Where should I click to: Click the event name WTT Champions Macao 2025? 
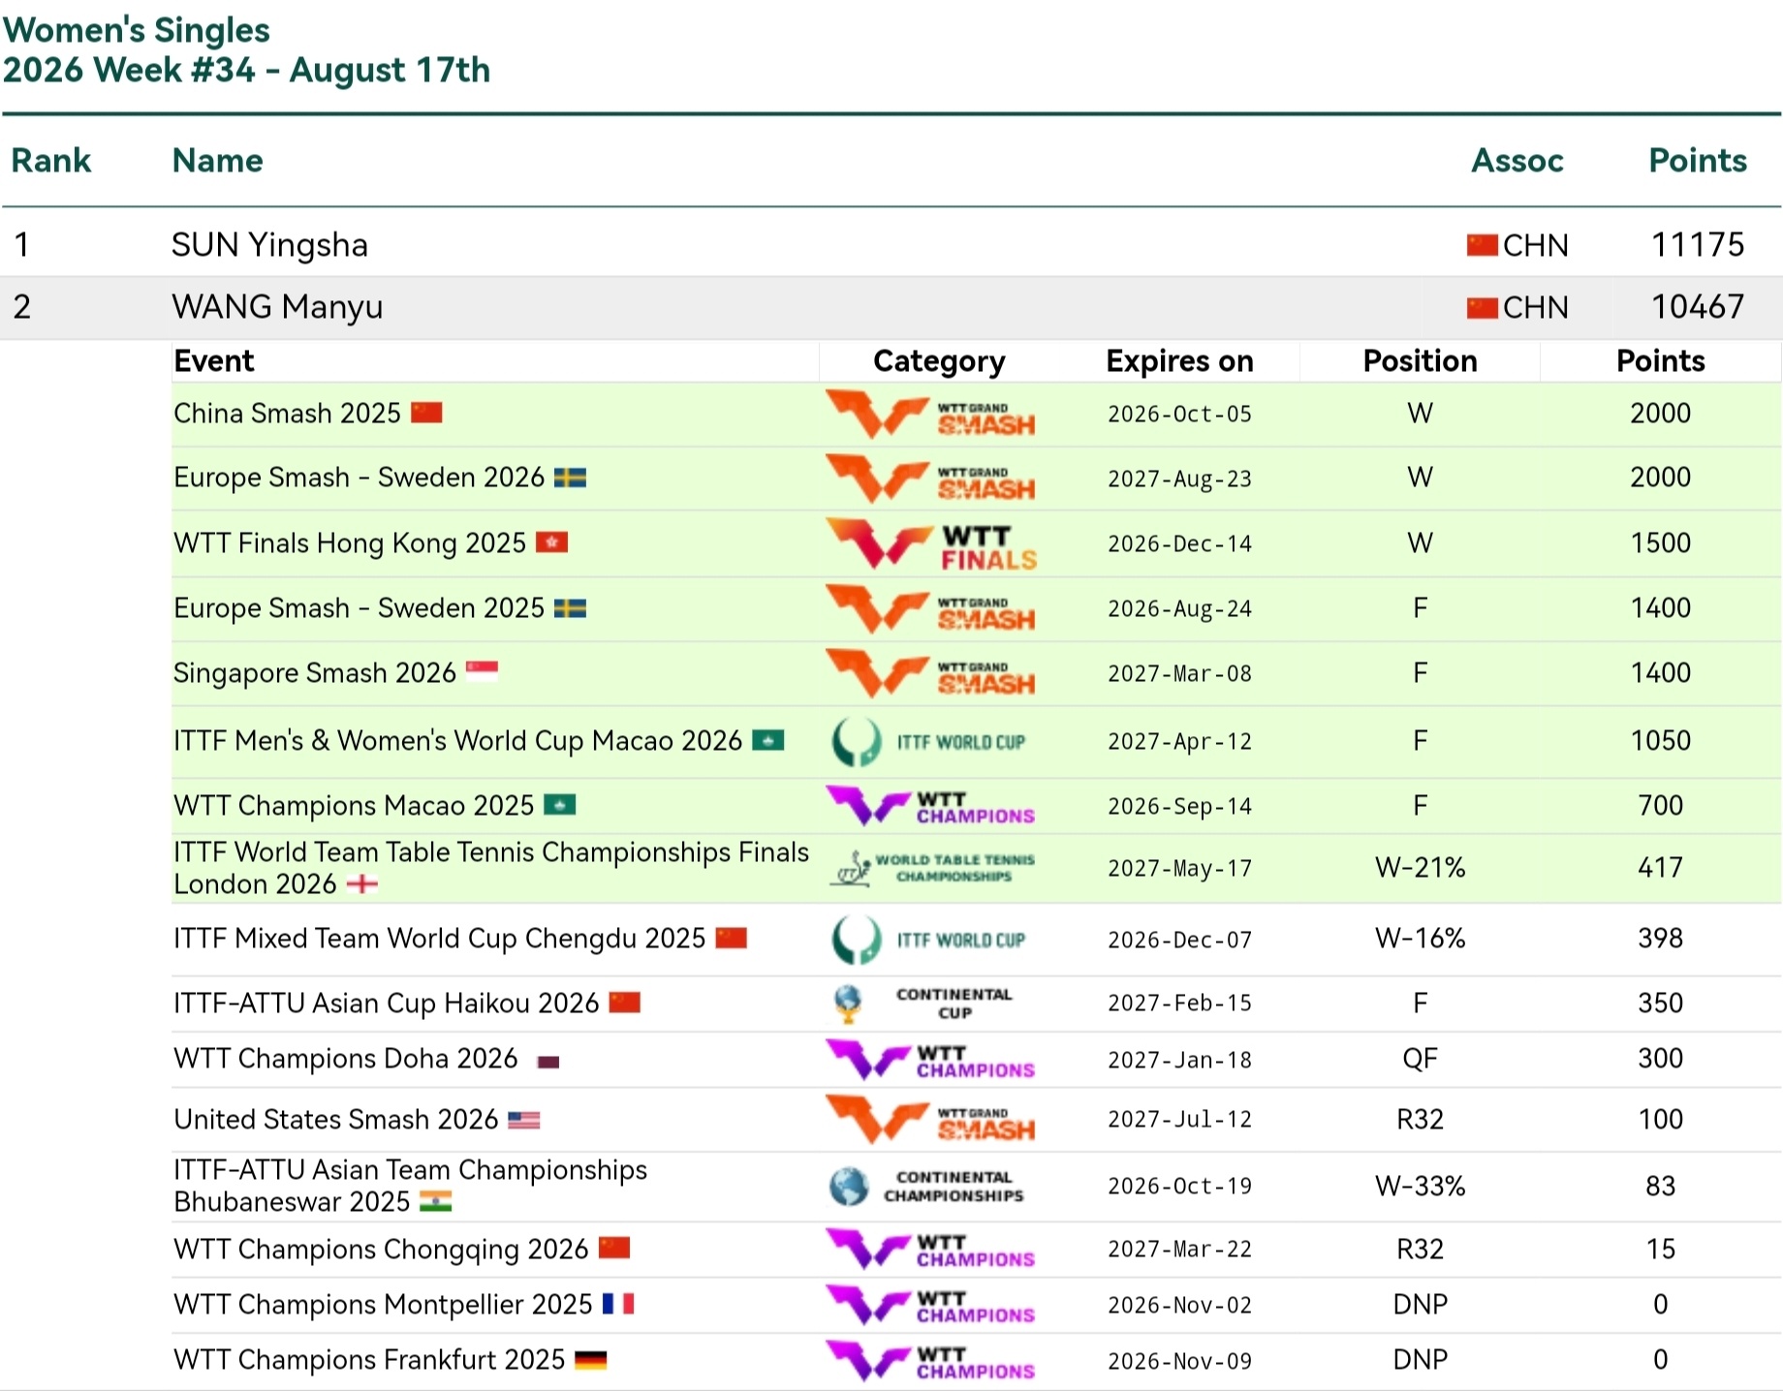pos(354,806)
